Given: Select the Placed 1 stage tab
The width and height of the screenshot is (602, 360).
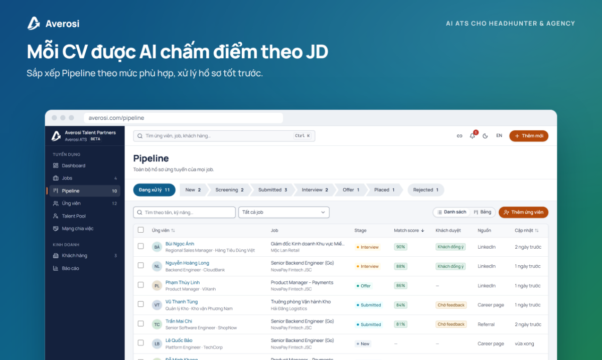Looking at the screenshot, I should tap(384, 190).
